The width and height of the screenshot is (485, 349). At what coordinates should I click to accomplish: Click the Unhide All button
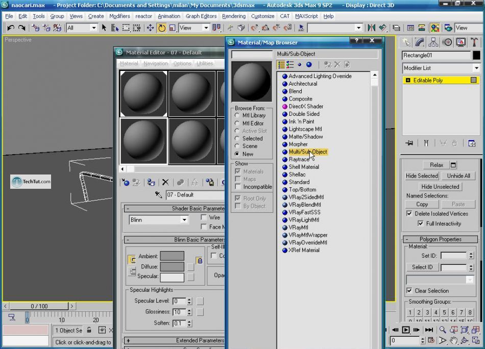458,176
